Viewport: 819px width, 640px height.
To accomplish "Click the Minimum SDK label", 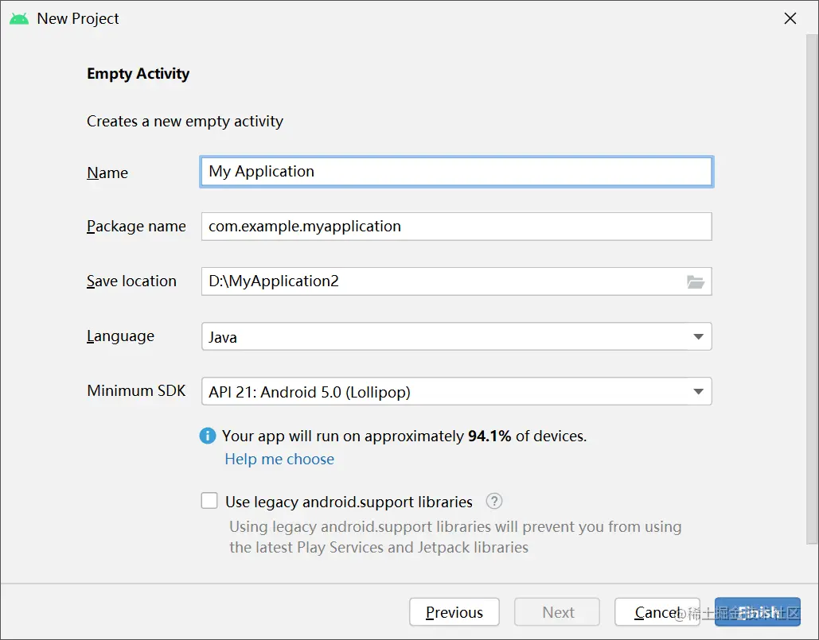I will point(136,390).
